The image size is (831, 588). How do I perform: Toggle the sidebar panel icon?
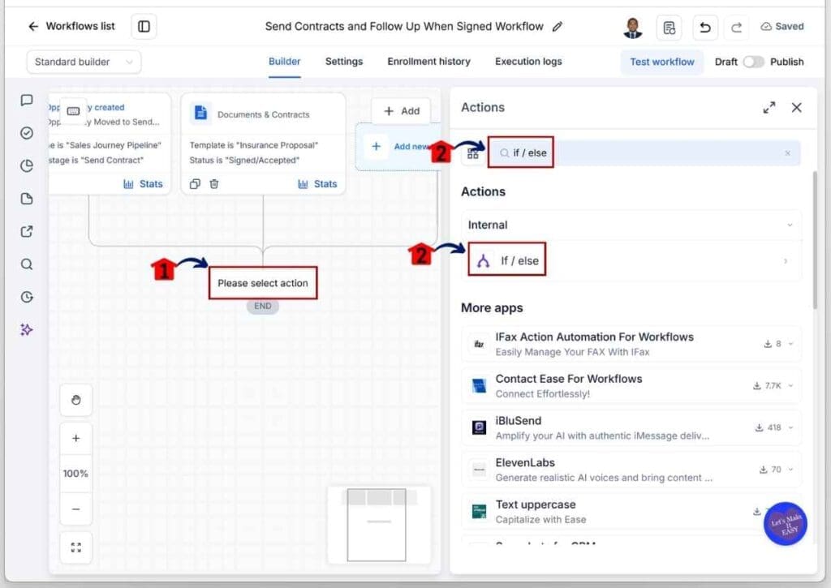(x=144, y=26)
